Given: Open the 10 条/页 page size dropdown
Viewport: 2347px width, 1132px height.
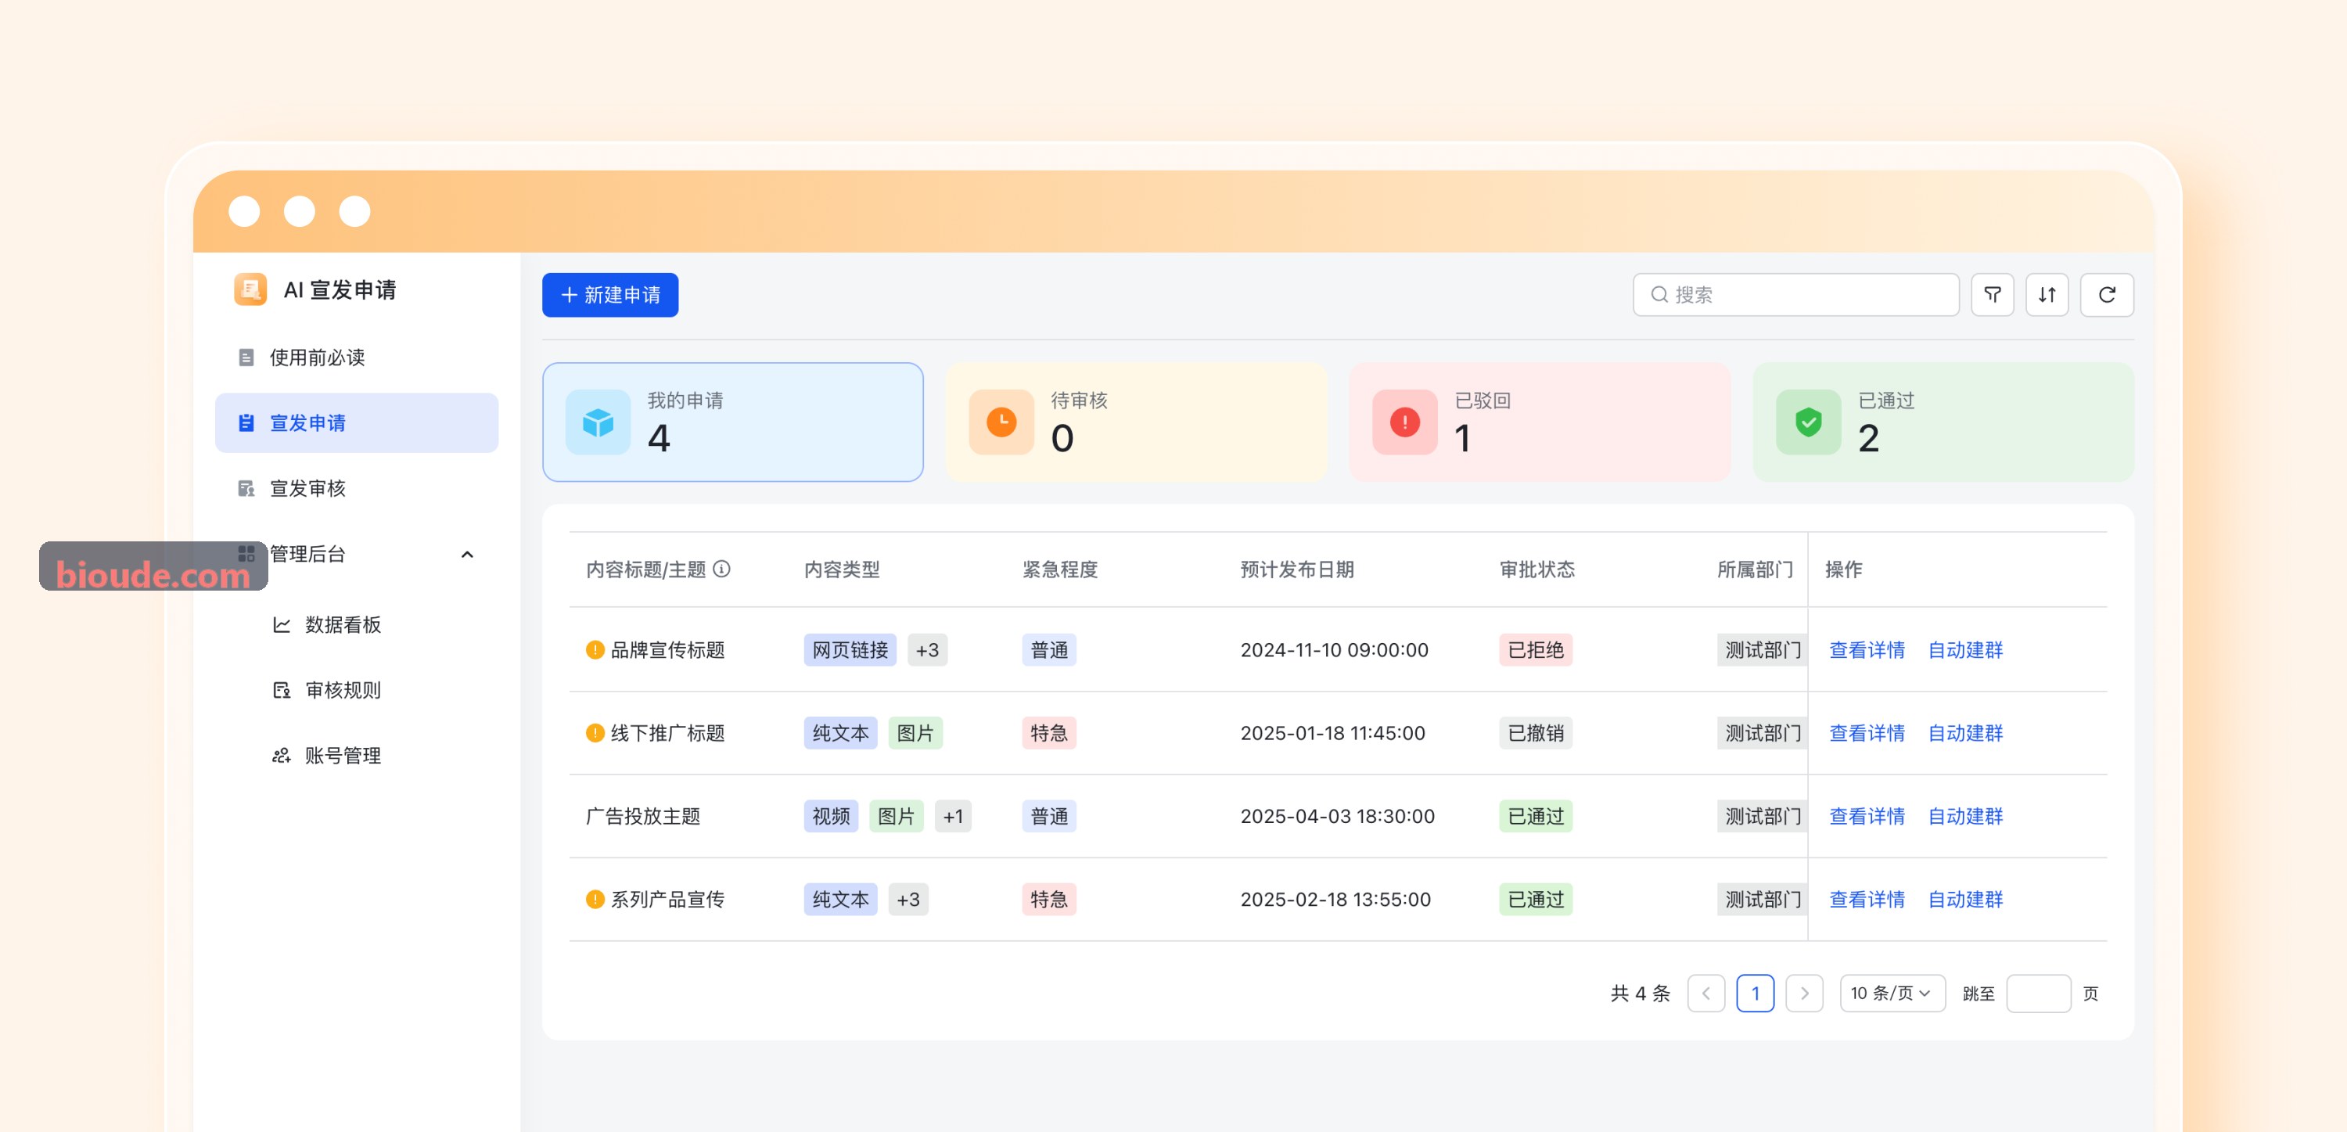Looking at the screenshot, I should click(1892, 993).
